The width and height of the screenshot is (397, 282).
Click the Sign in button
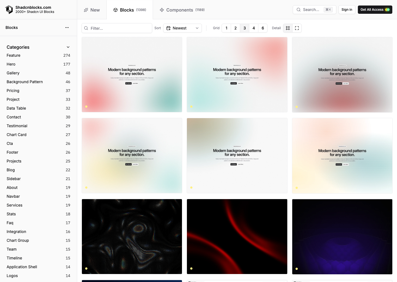coord(347,10)
